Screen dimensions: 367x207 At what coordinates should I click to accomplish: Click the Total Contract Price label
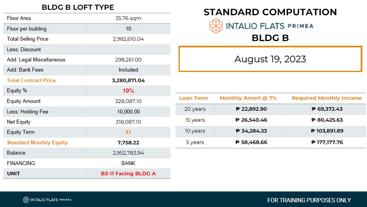[31, 80]
